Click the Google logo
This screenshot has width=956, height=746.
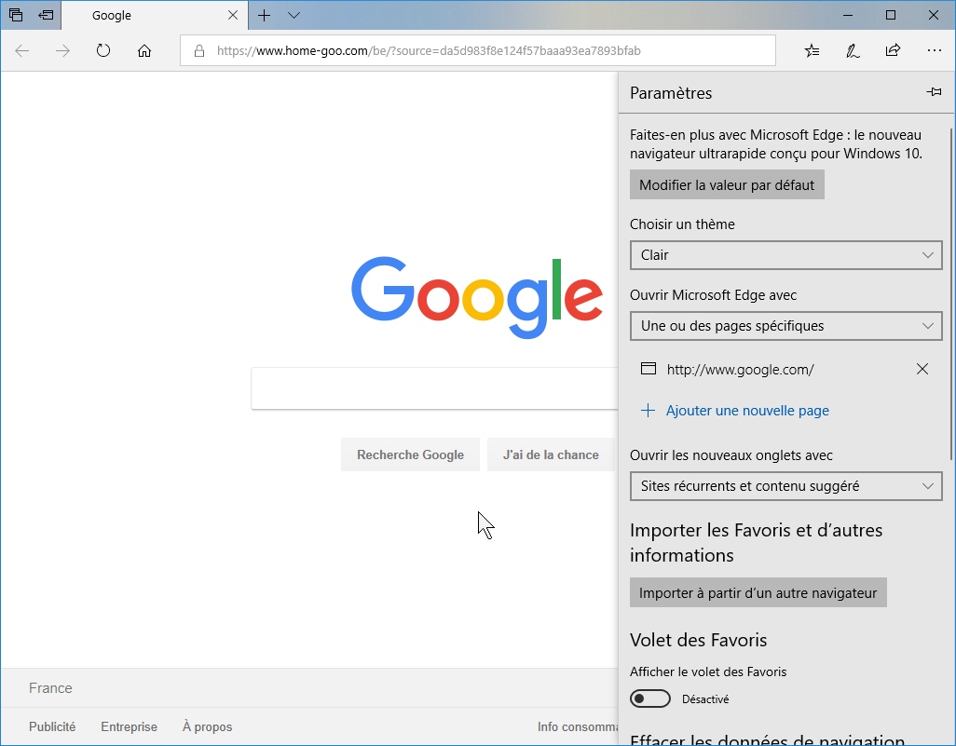click(477, 297)
